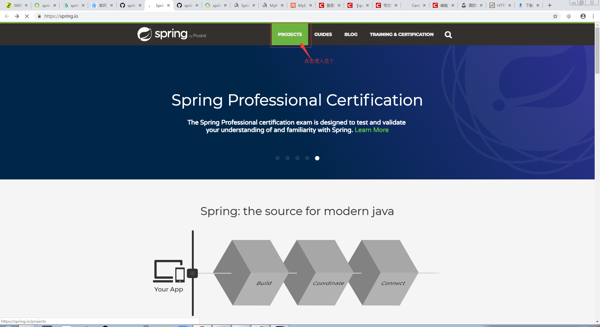This screenshot has width=600, height=327.
Task: Click the Coordinate hexagon block
Action: tap(319, 272)
